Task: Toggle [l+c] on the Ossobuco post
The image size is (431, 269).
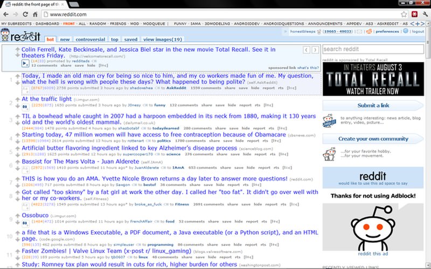Action: pyautogui.click(x=275, y=222)
